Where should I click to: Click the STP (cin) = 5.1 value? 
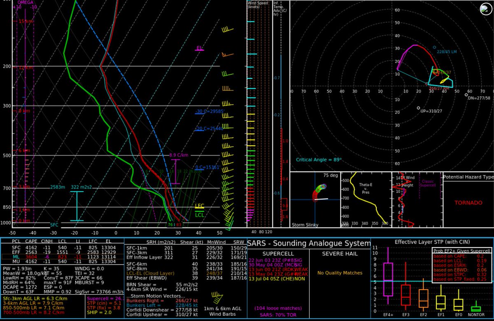105,303
